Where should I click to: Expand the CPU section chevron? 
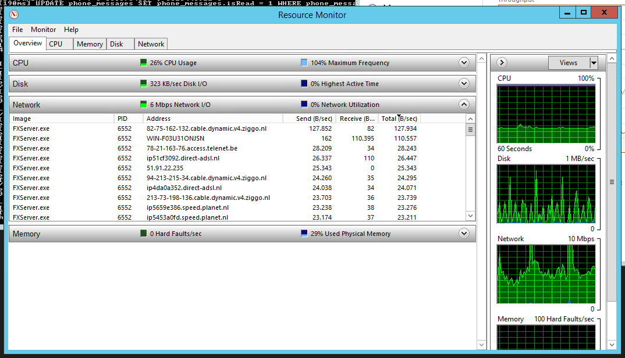coord(464,63)
